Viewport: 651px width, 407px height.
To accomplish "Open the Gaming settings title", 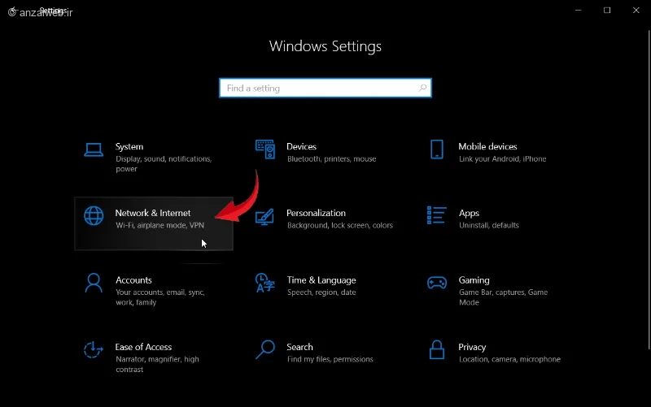I will coord(474,280).
